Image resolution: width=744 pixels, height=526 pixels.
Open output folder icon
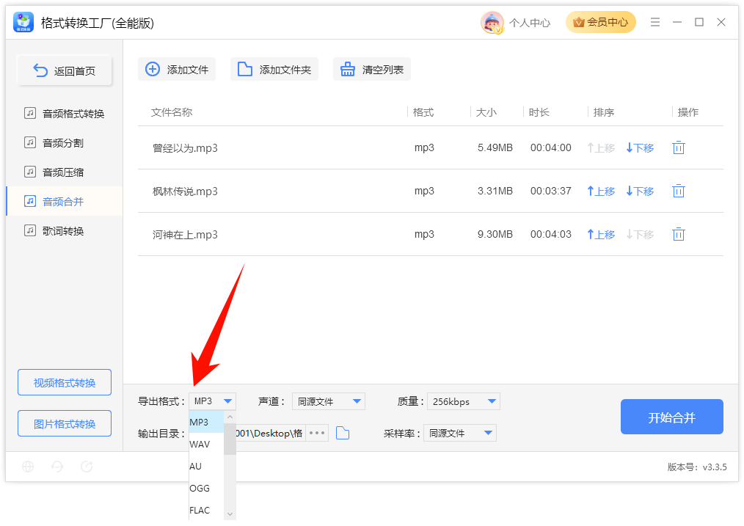tap(343, 433)
